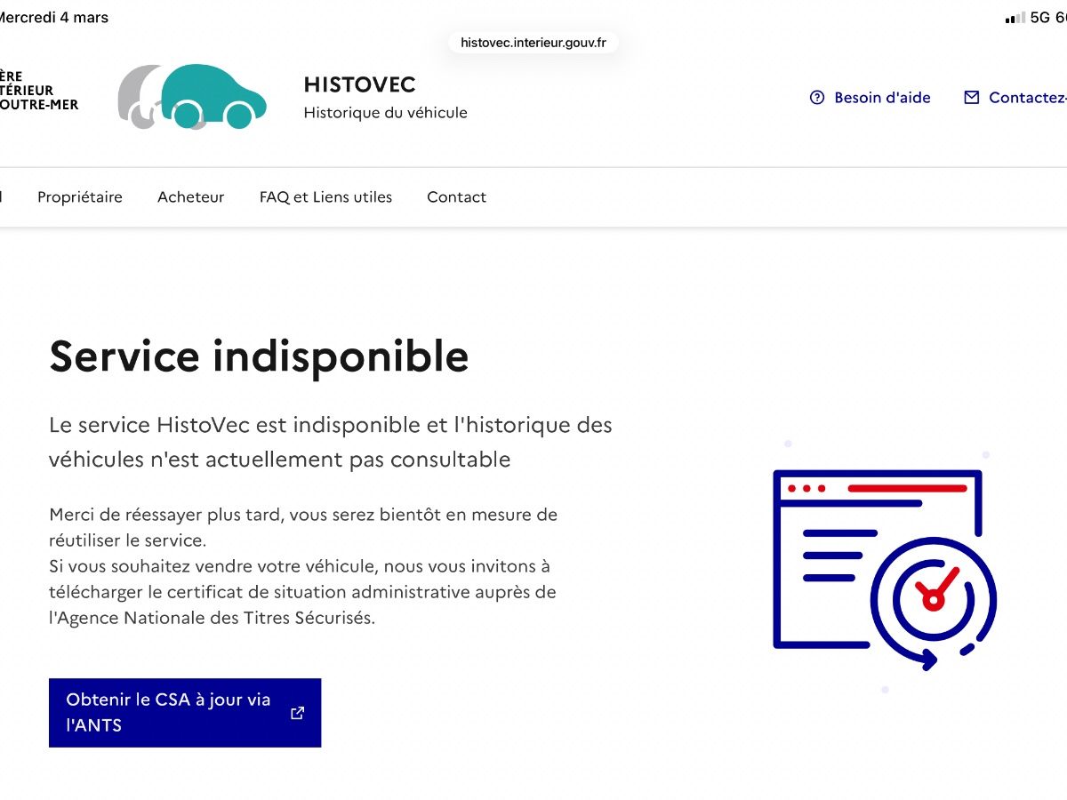Open the Contact navigation item
Screen dimensions: 1067x800
pos(456,197)
